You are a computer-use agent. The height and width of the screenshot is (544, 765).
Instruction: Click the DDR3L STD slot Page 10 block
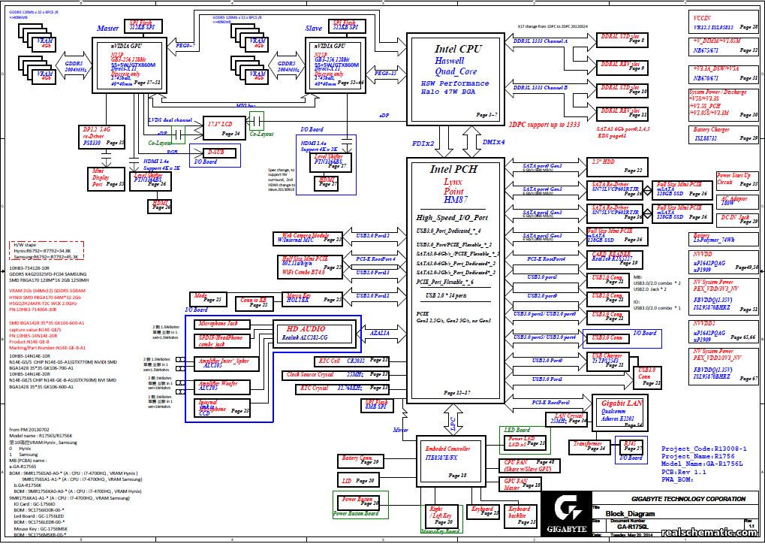click(622, 90)
